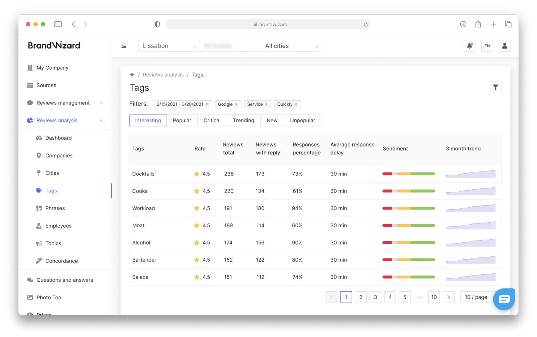The width and height of the screenshot is (537, 337).
Task: Click Reviews analysis breadcrumb link
Action: (x=163, y=75)
